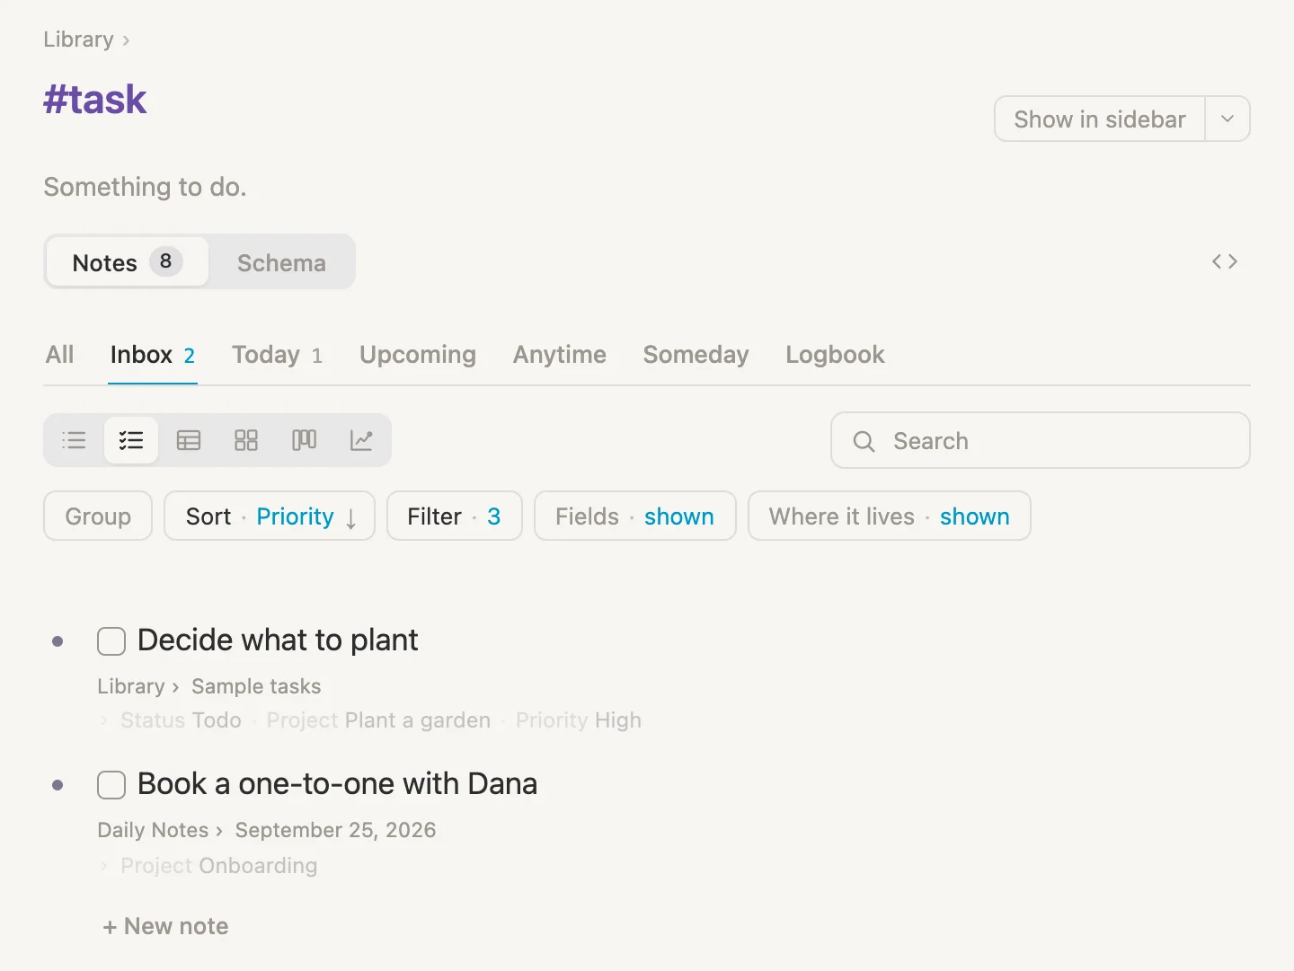Viewport: 1294px width, 971px height.
Task: Switch to the Schema tab
Action: (281, 262)
